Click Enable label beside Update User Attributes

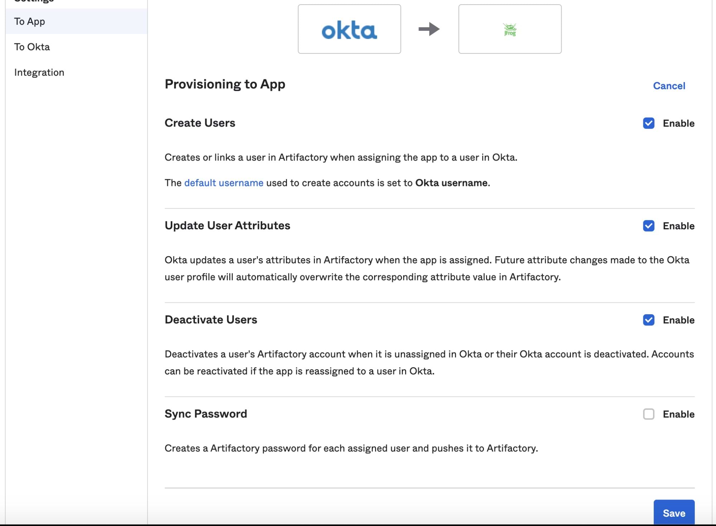(x=678, y=226)
